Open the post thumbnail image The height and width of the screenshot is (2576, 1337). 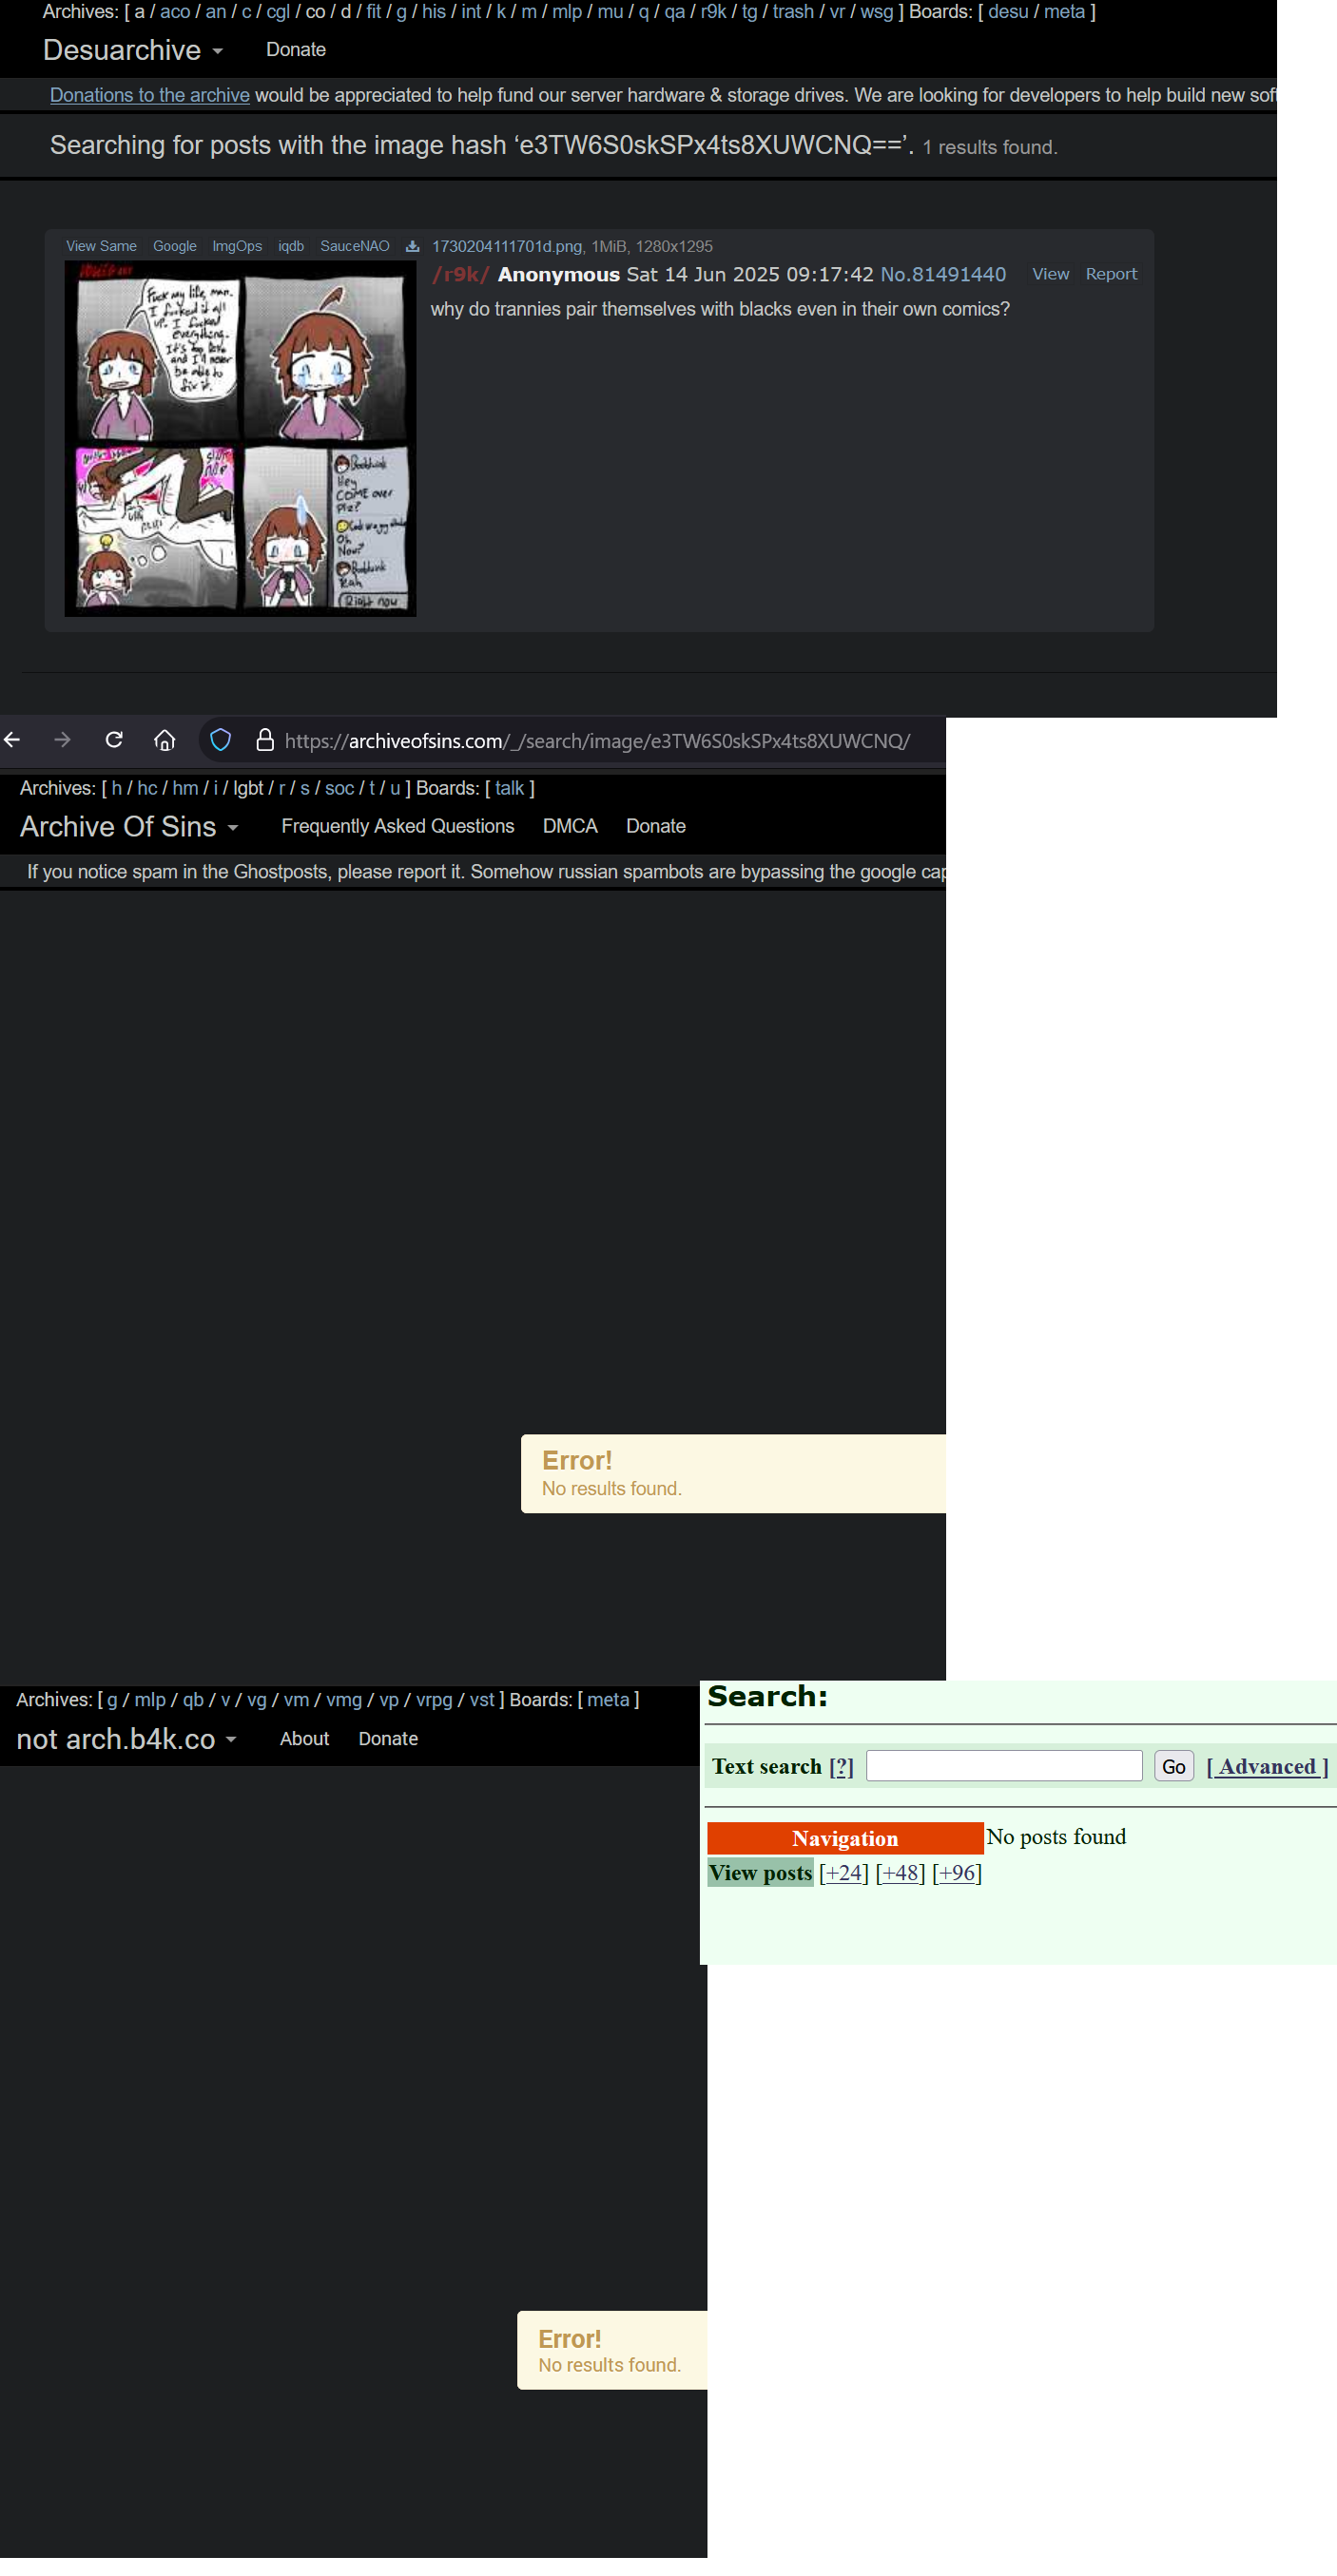click(241, 438)
